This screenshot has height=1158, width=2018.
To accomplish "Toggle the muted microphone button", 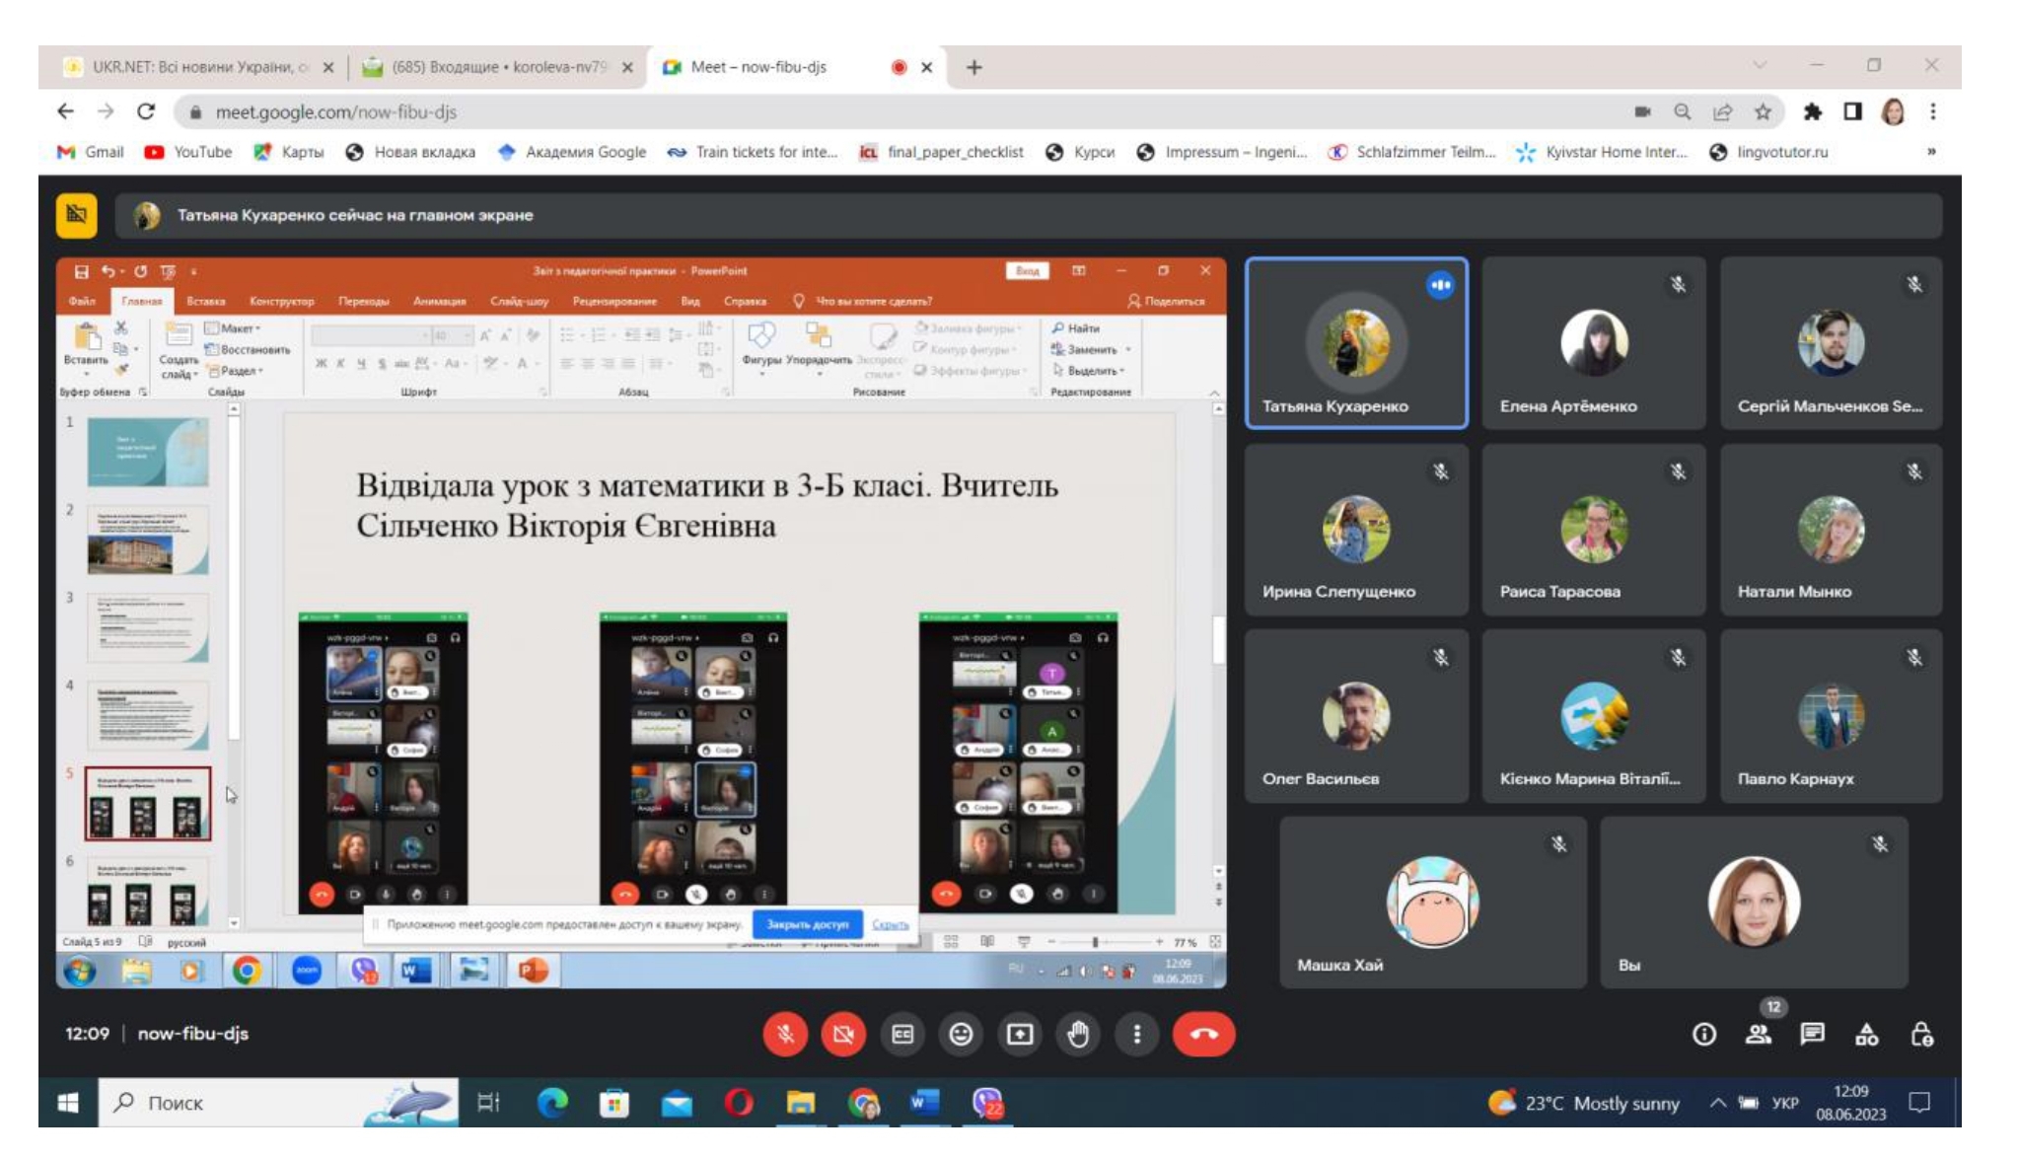I will pos(785,1034).
